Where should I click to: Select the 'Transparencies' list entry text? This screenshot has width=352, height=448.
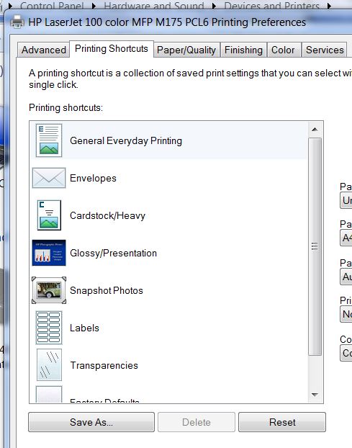pos(104,365)
